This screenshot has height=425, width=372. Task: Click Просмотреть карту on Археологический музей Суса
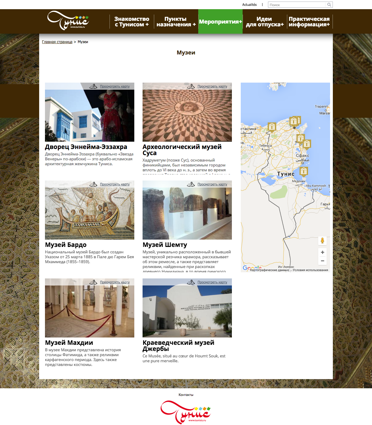[212, 87]
